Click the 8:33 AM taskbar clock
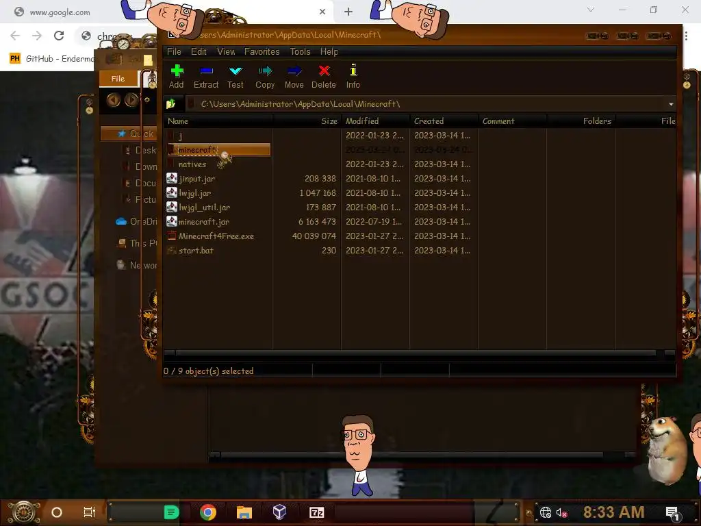The image size is (701, 526). coord(614,512)
